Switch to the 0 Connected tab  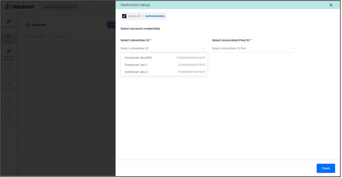[36, 36]
